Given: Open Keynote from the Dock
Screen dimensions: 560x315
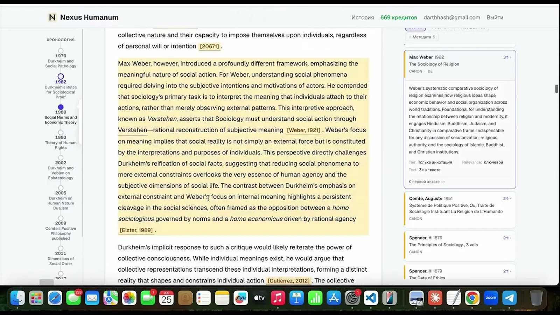Looking at the screenshot, I should pos(296,298).
